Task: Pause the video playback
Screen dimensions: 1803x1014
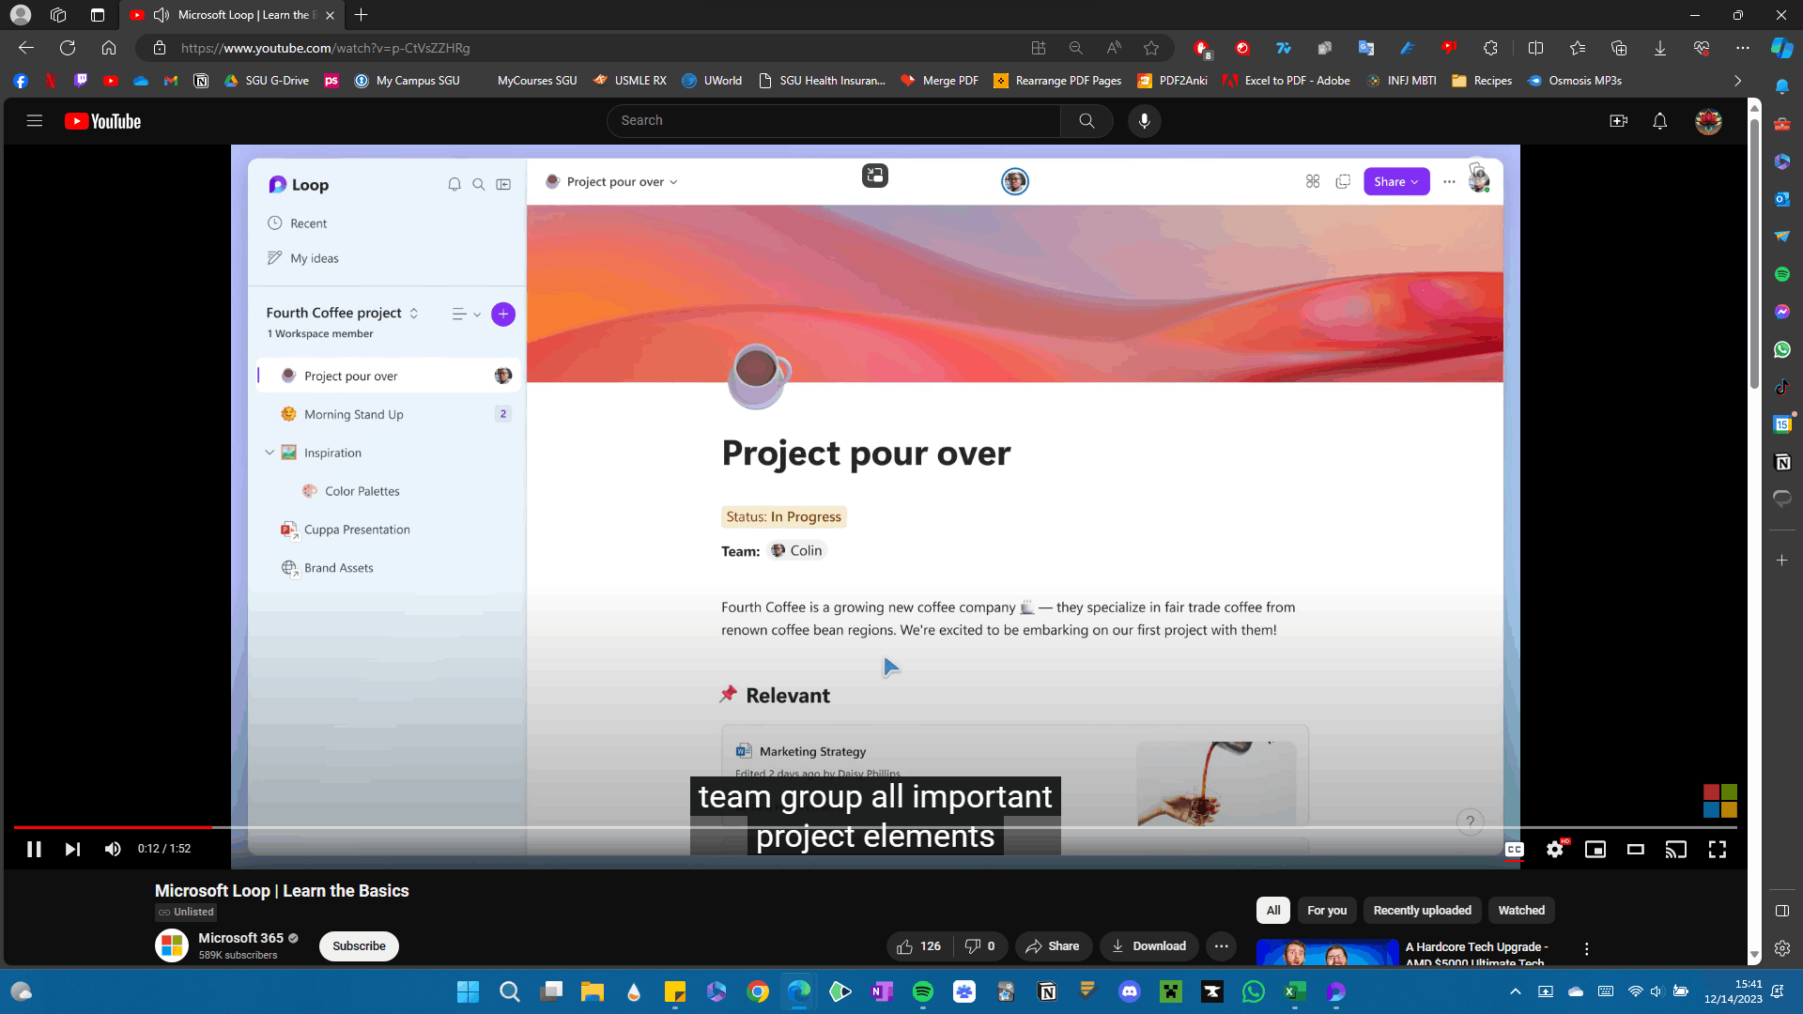Action: click(34, 849)
